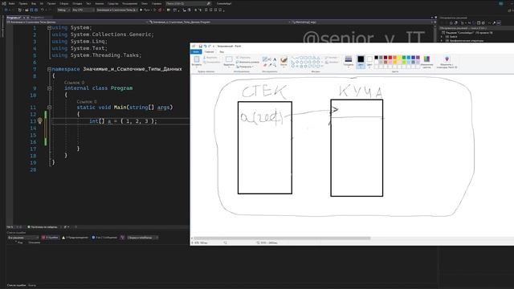Click the Resize command in Paint
Viewport: 514px width, 289px height.
click(247, 62)
